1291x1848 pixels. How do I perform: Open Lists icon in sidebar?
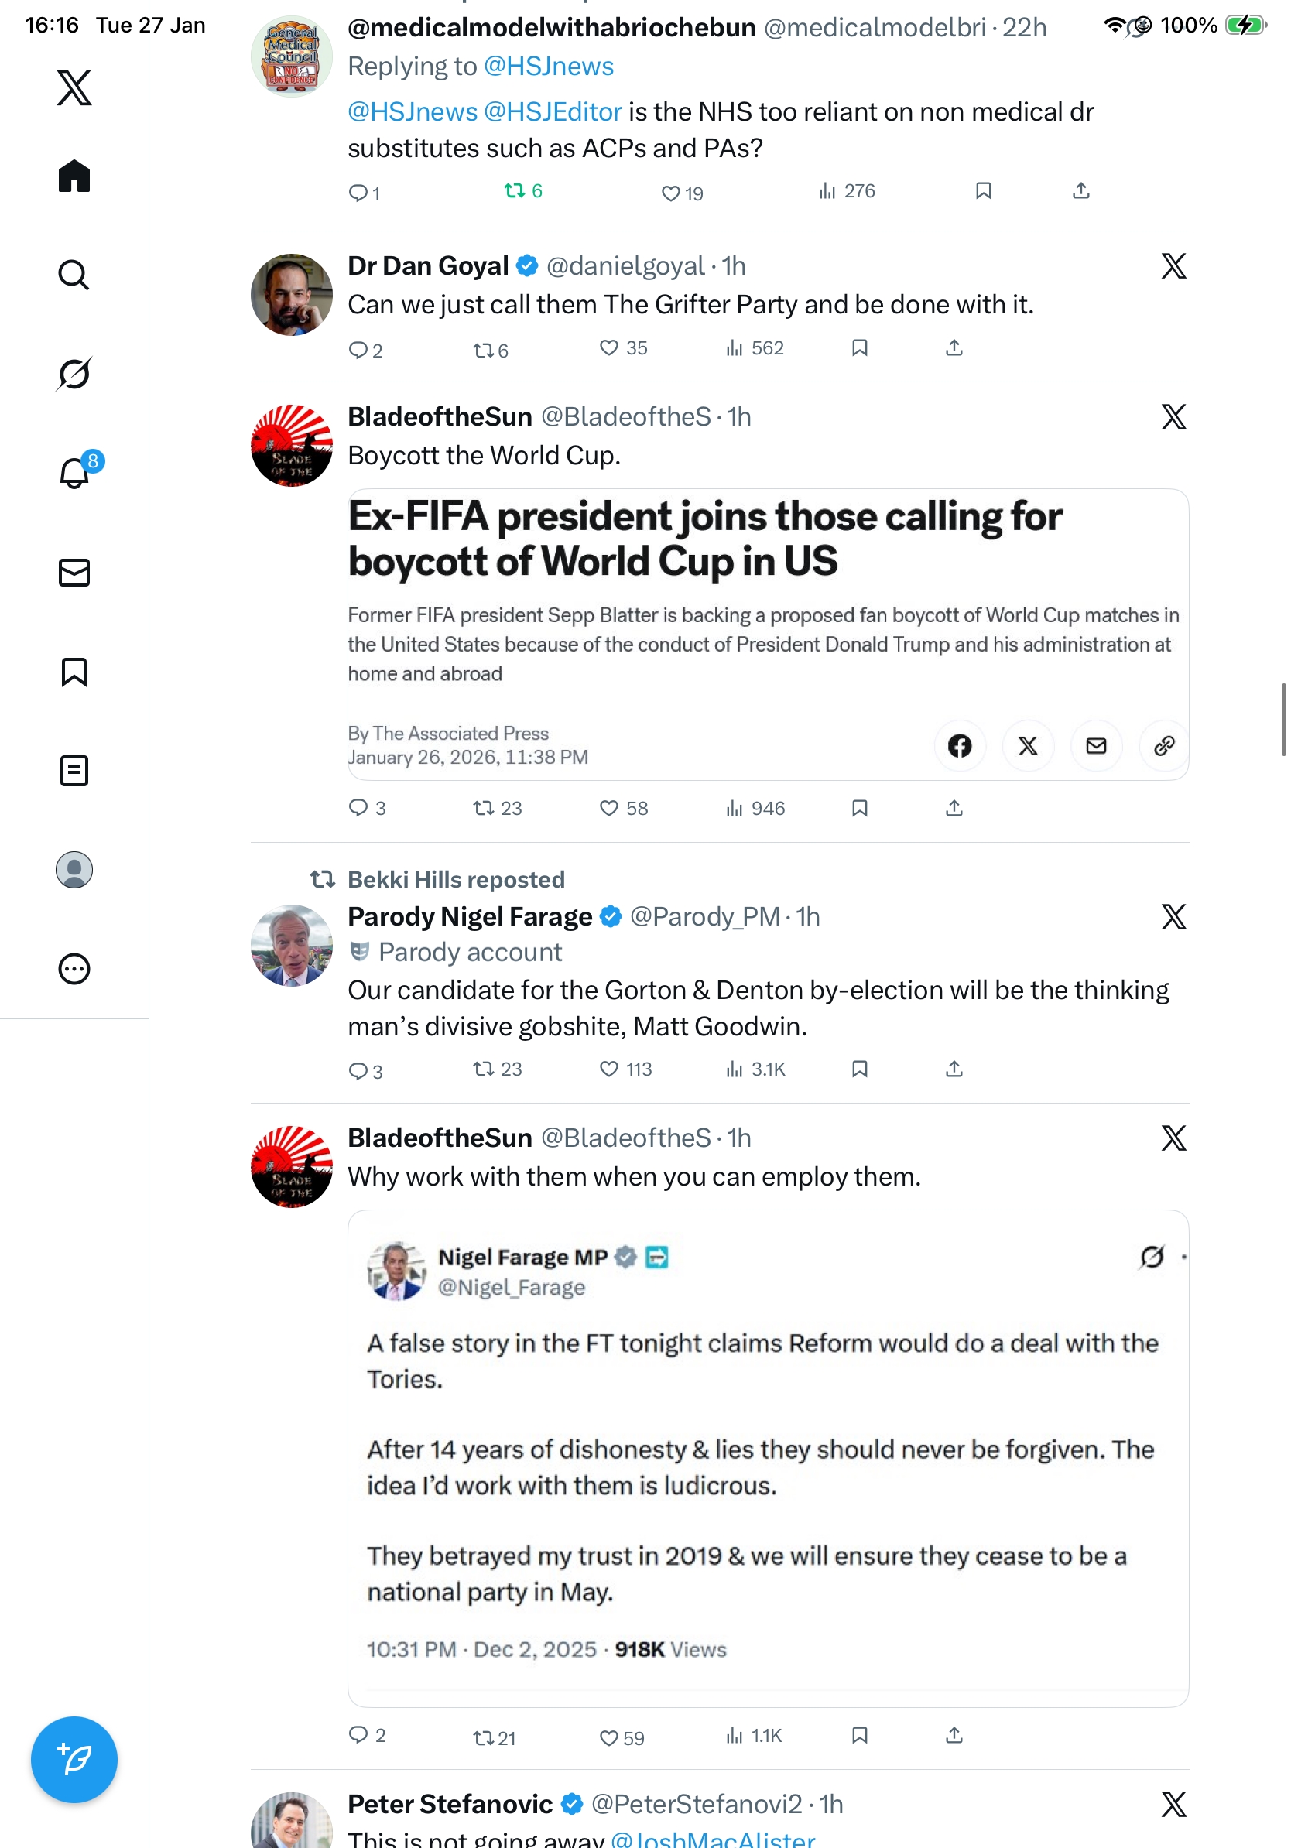[74, 770]
